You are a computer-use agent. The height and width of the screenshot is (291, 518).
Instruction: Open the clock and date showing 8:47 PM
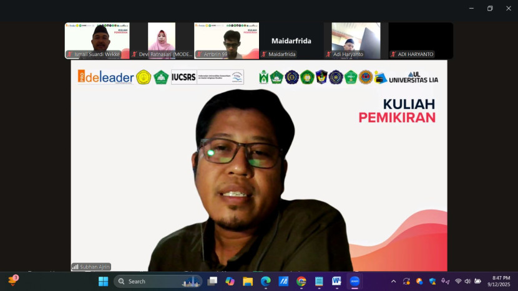pyautogui.click(x=501, y=281)
